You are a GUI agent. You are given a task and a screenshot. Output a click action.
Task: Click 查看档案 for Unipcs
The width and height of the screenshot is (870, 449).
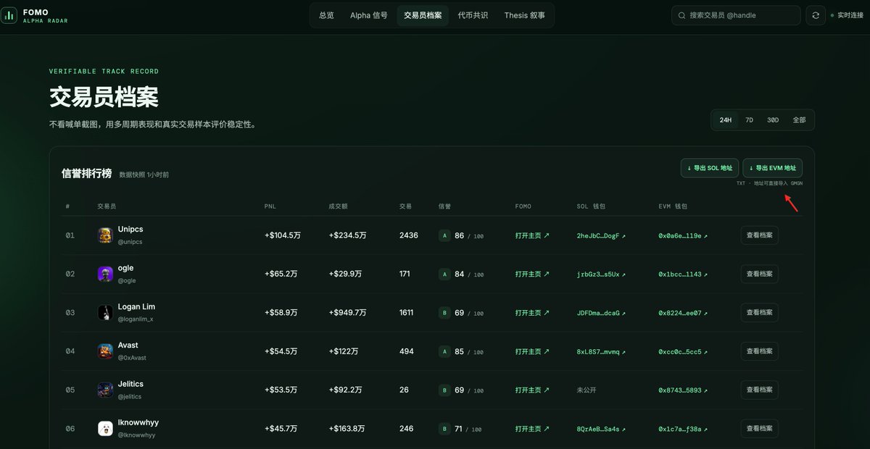[759, 235]
